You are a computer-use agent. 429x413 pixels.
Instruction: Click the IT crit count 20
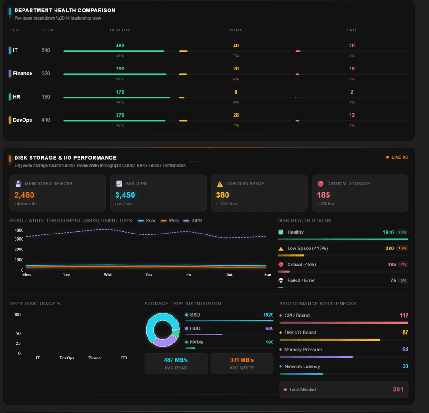(x=352, y=46)
